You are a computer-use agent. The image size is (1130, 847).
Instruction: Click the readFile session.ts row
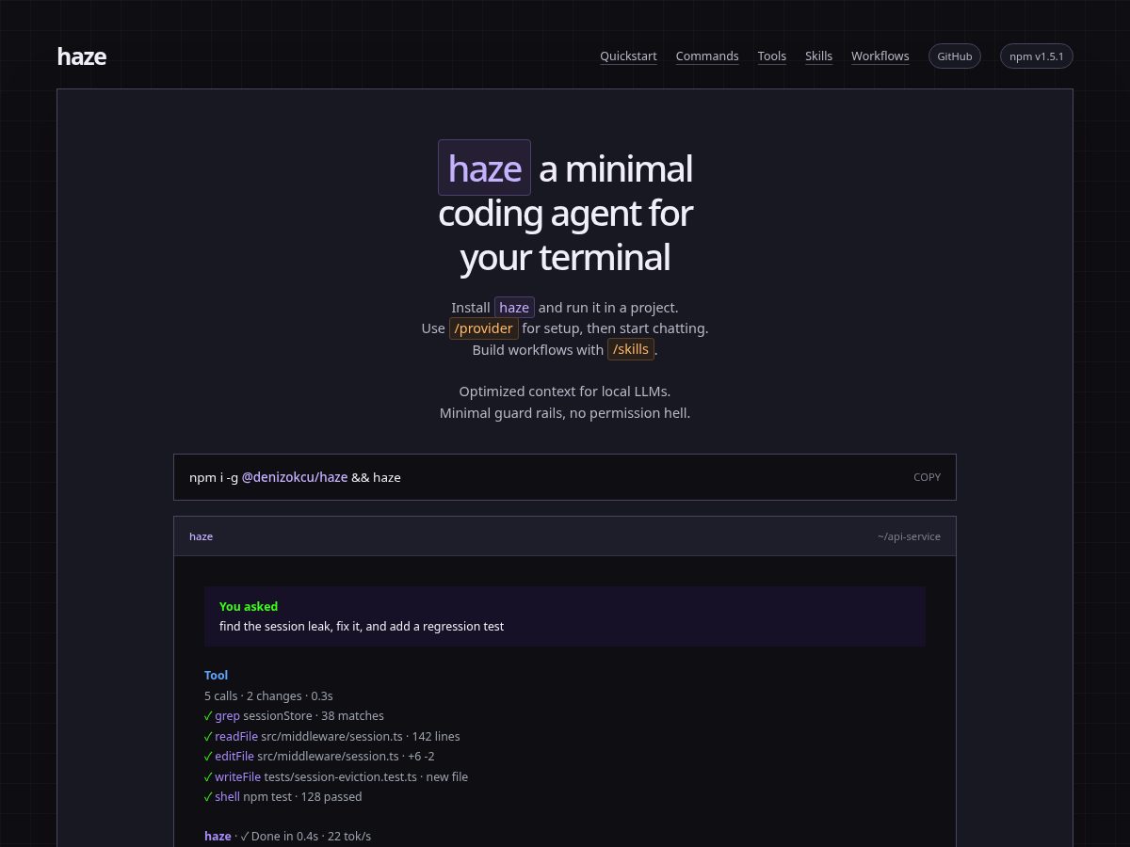coord(331,736)
